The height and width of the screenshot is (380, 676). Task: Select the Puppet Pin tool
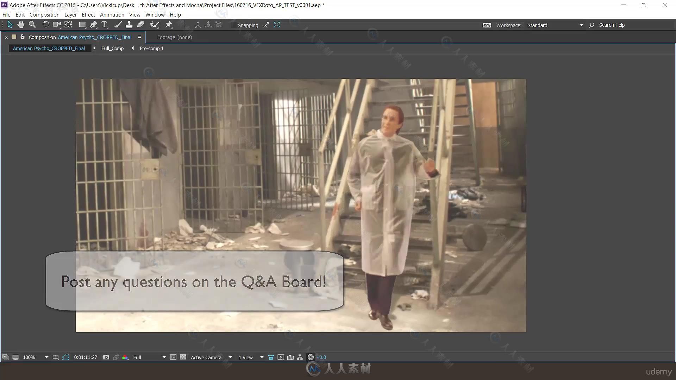pyautogui.click(x=169, y=25)
